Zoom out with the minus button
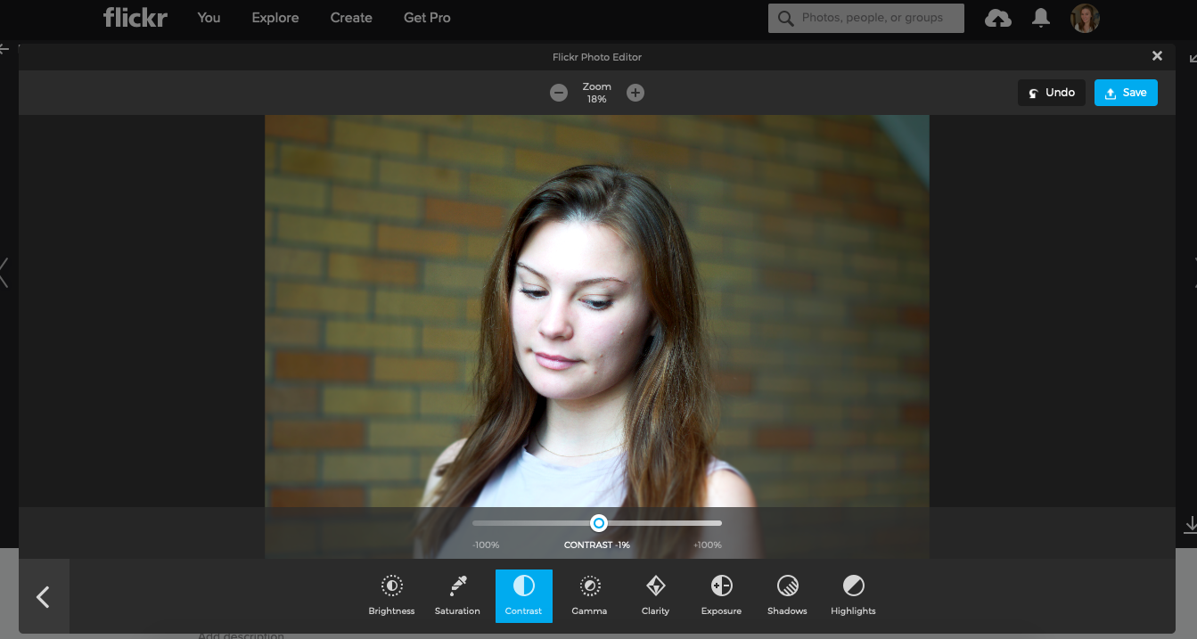The width and height of the screenshot is (1197, 639). [x=559, y=93]
